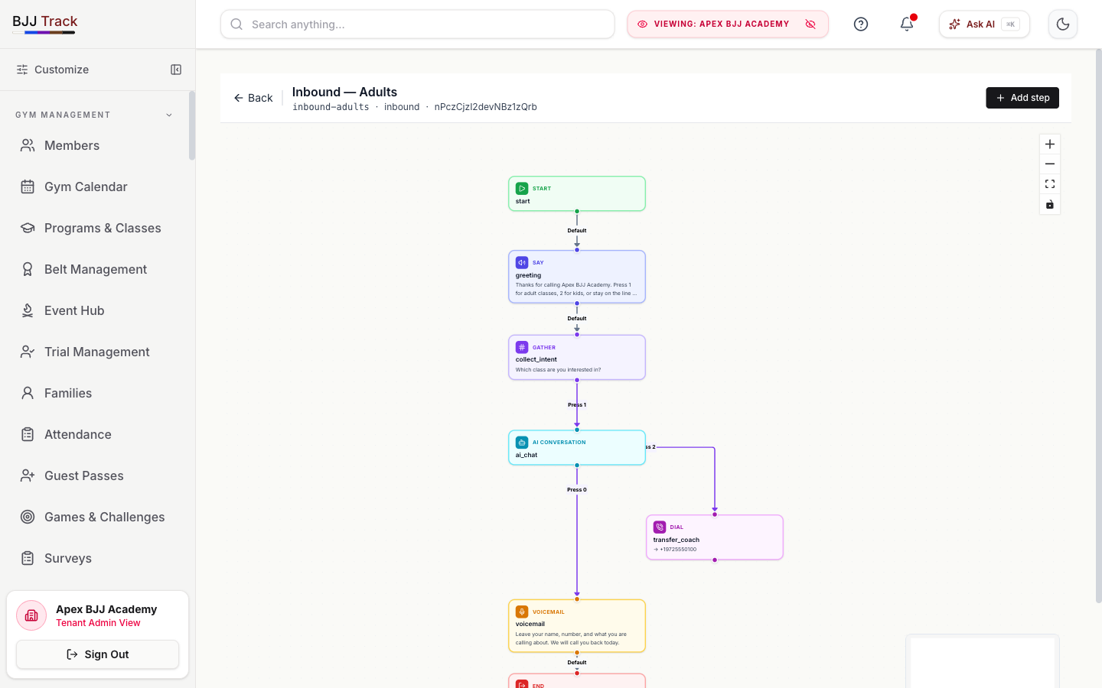Click the Guest Passes icon
Screen dimensions: 1102x688
pos(28,475)
